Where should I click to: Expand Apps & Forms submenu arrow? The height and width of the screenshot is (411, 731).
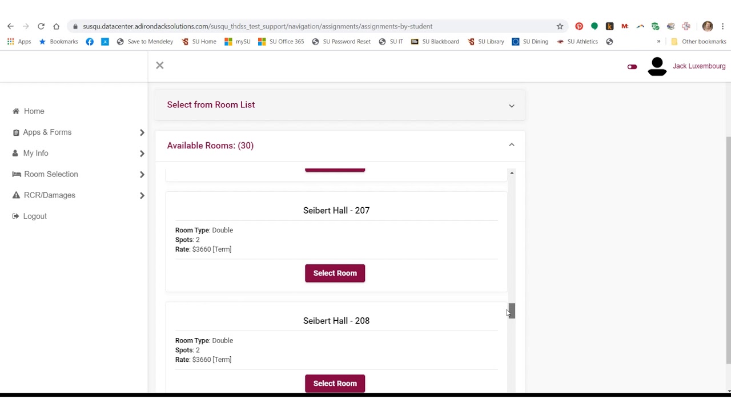pos(142,132)
